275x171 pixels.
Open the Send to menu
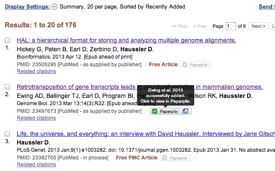[266, 7]
